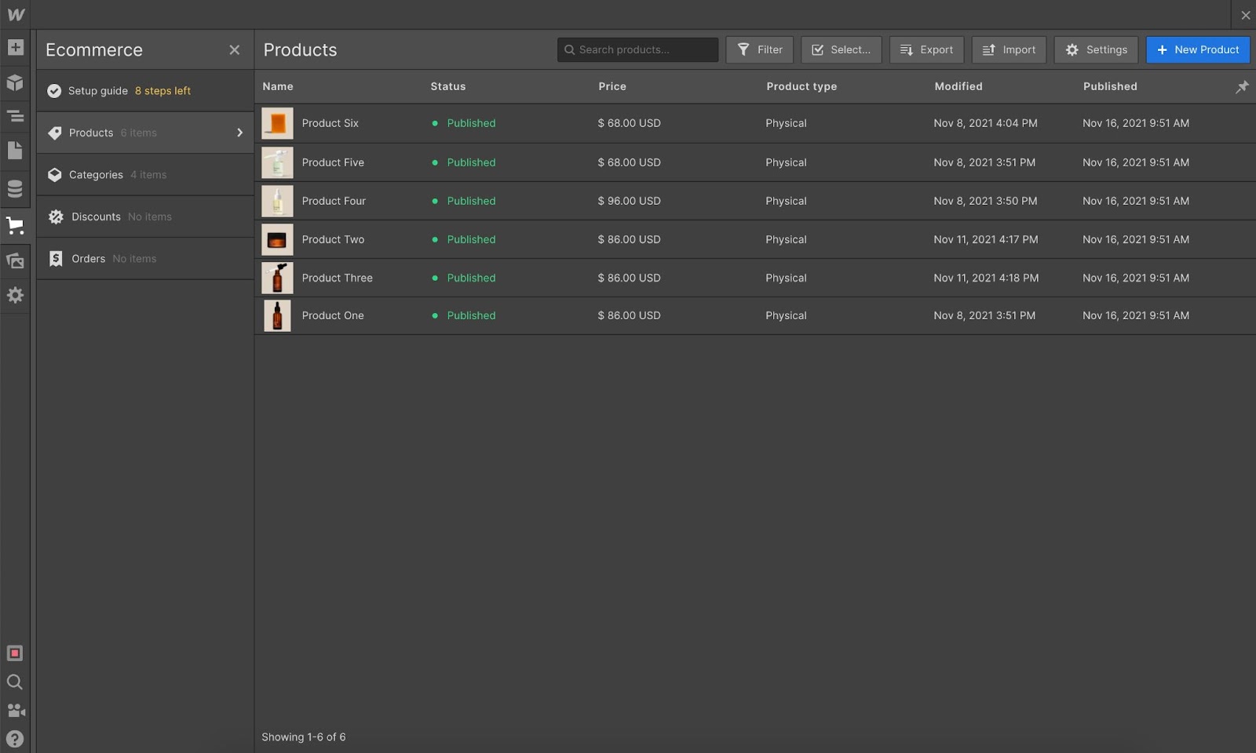Select the Product Five name

pyautogui.click(x=333, y=162)
